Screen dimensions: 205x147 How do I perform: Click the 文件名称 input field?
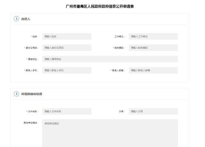click(x=67, y=112)
